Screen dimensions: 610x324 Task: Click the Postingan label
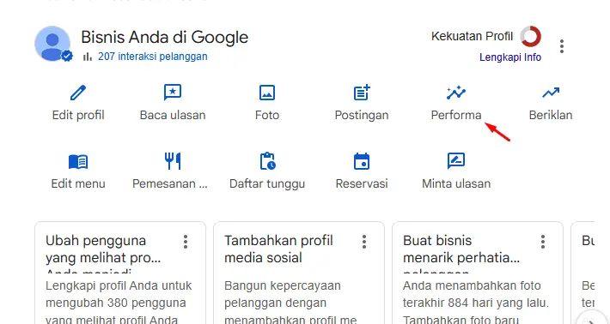point(362,115)
